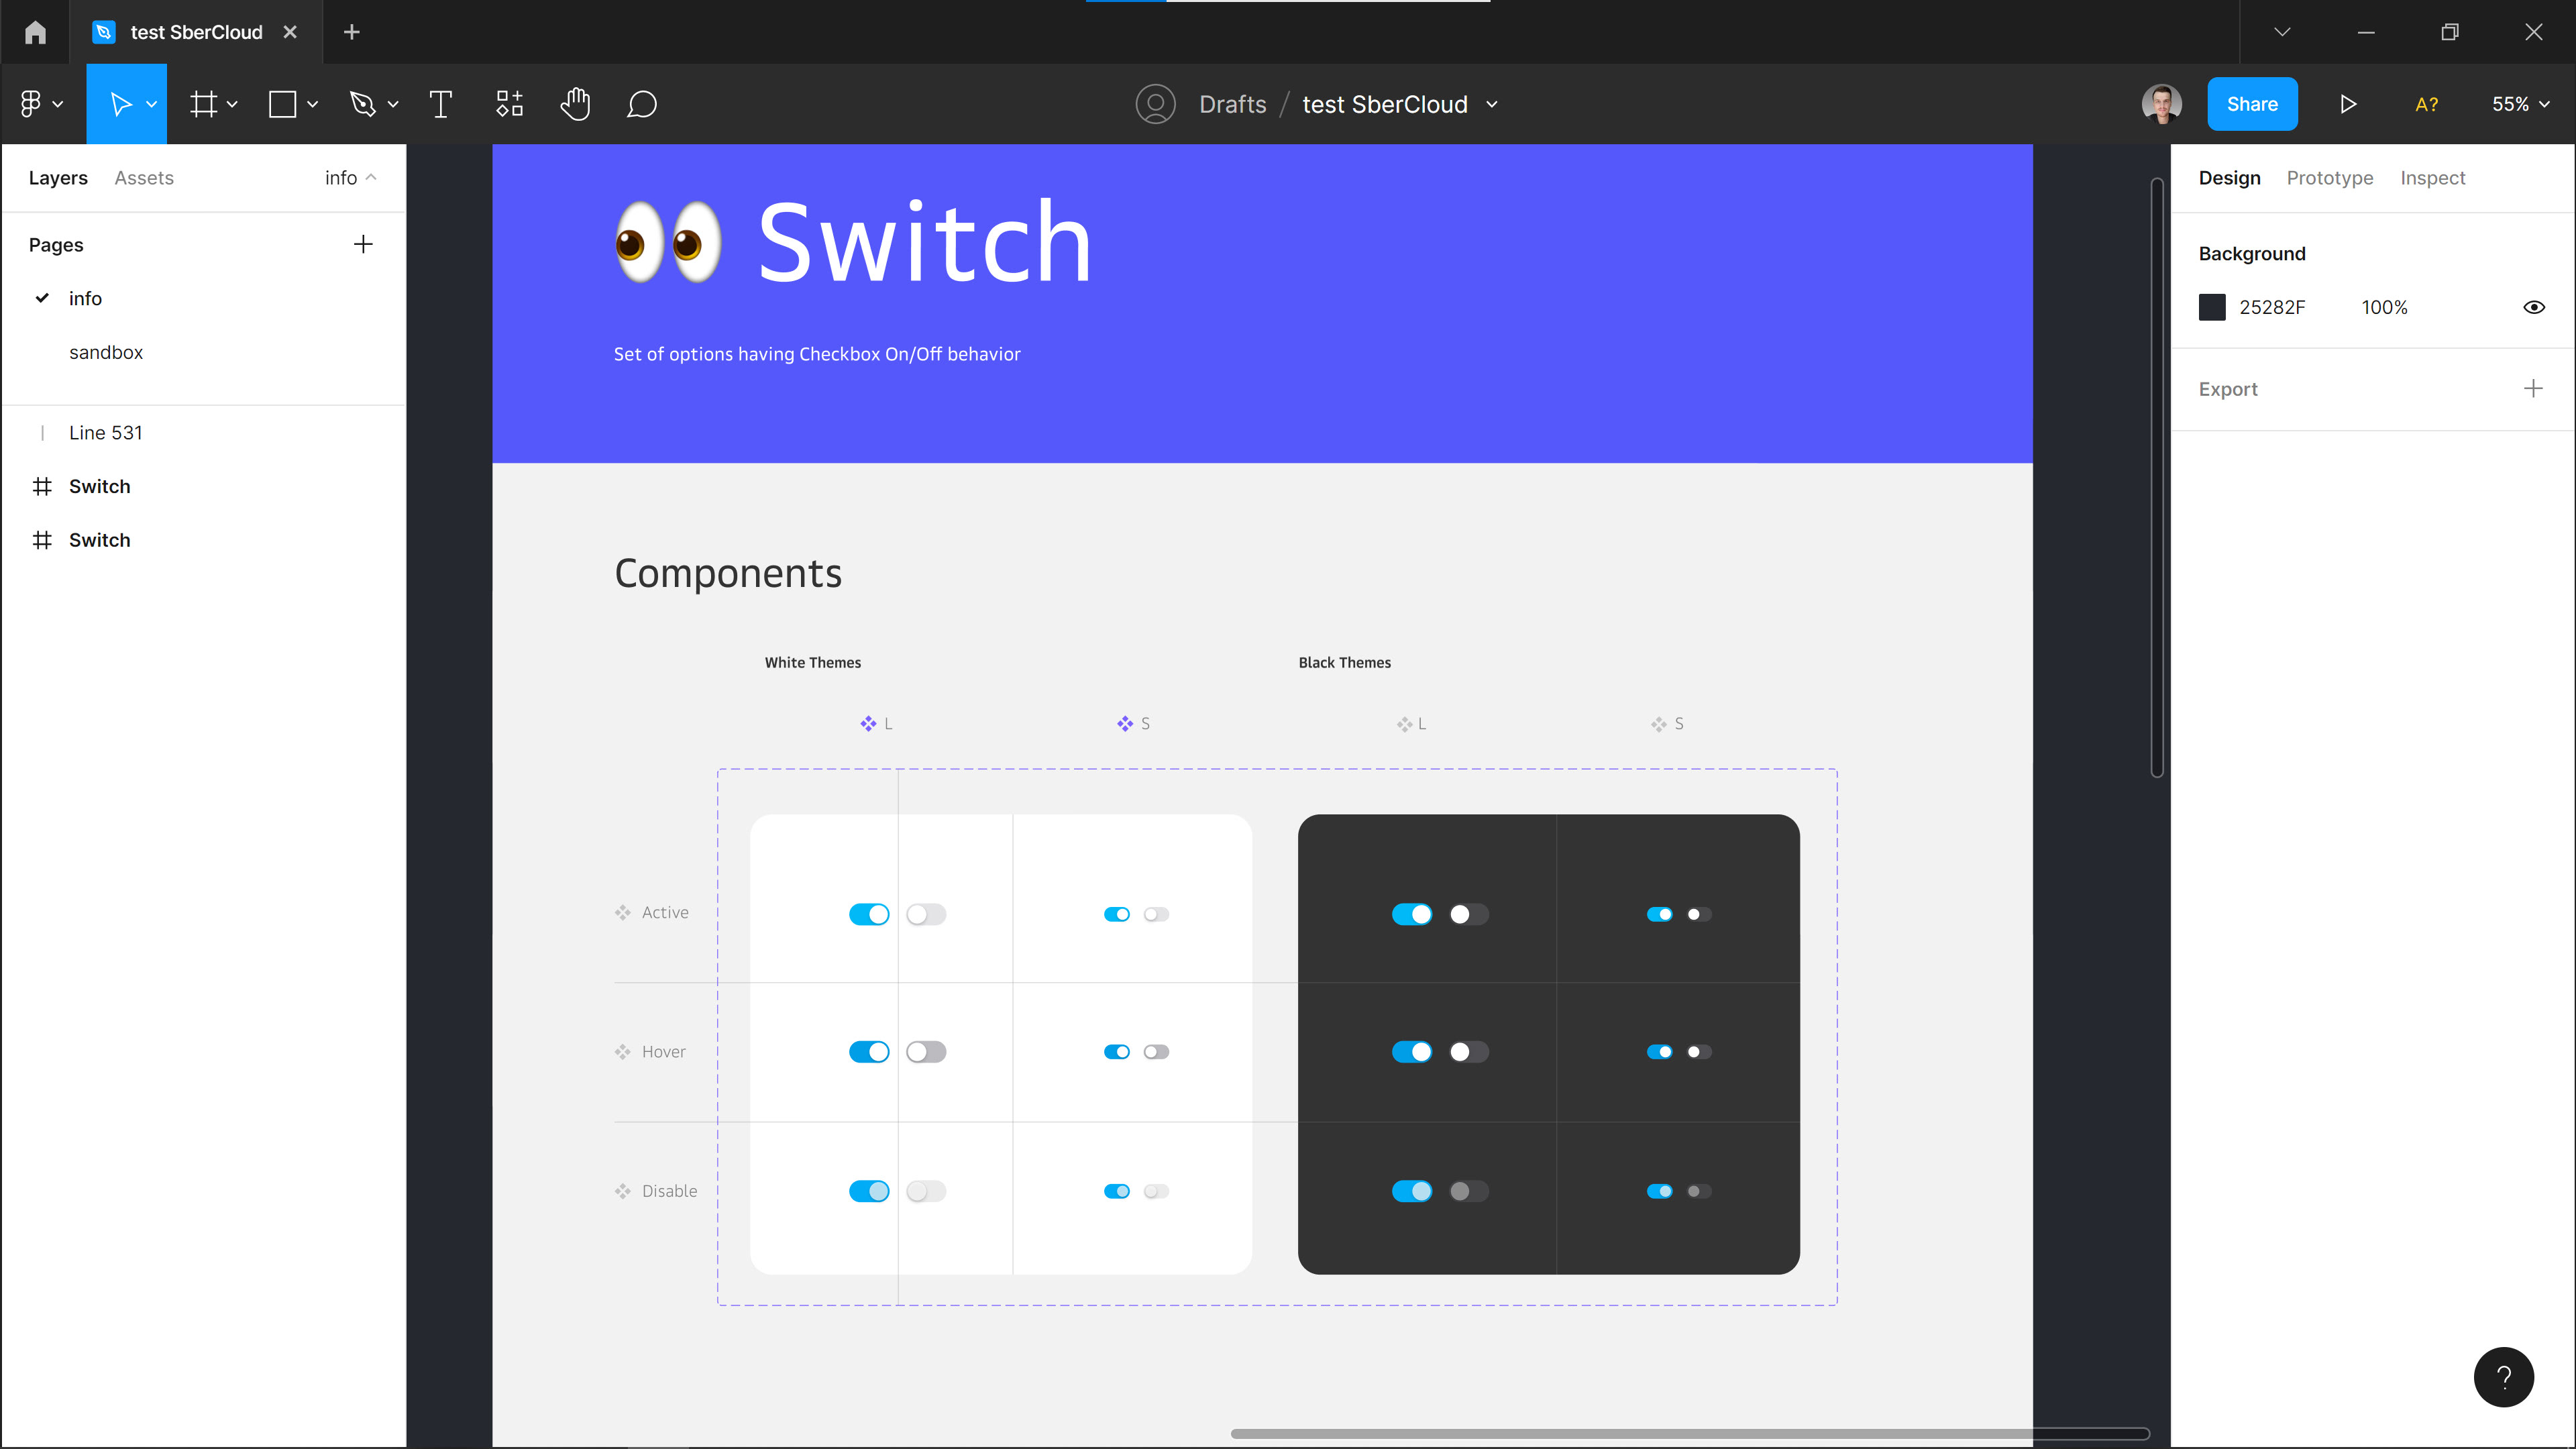
Task: Open the 55% zoom dropdown
Action: click(2520, 104)
